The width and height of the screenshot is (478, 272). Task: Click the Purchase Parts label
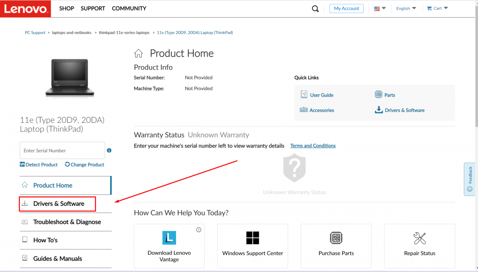336,253
